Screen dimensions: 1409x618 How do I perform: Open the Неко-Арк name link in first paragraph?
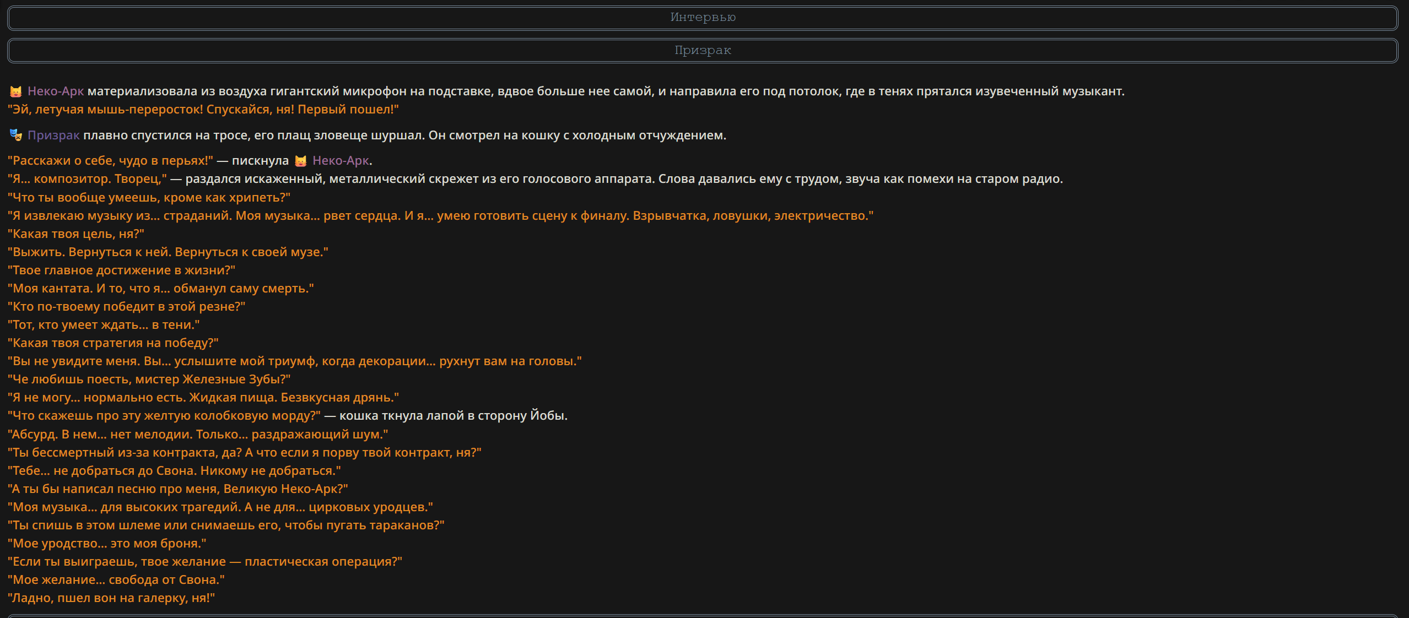point(56,91)
